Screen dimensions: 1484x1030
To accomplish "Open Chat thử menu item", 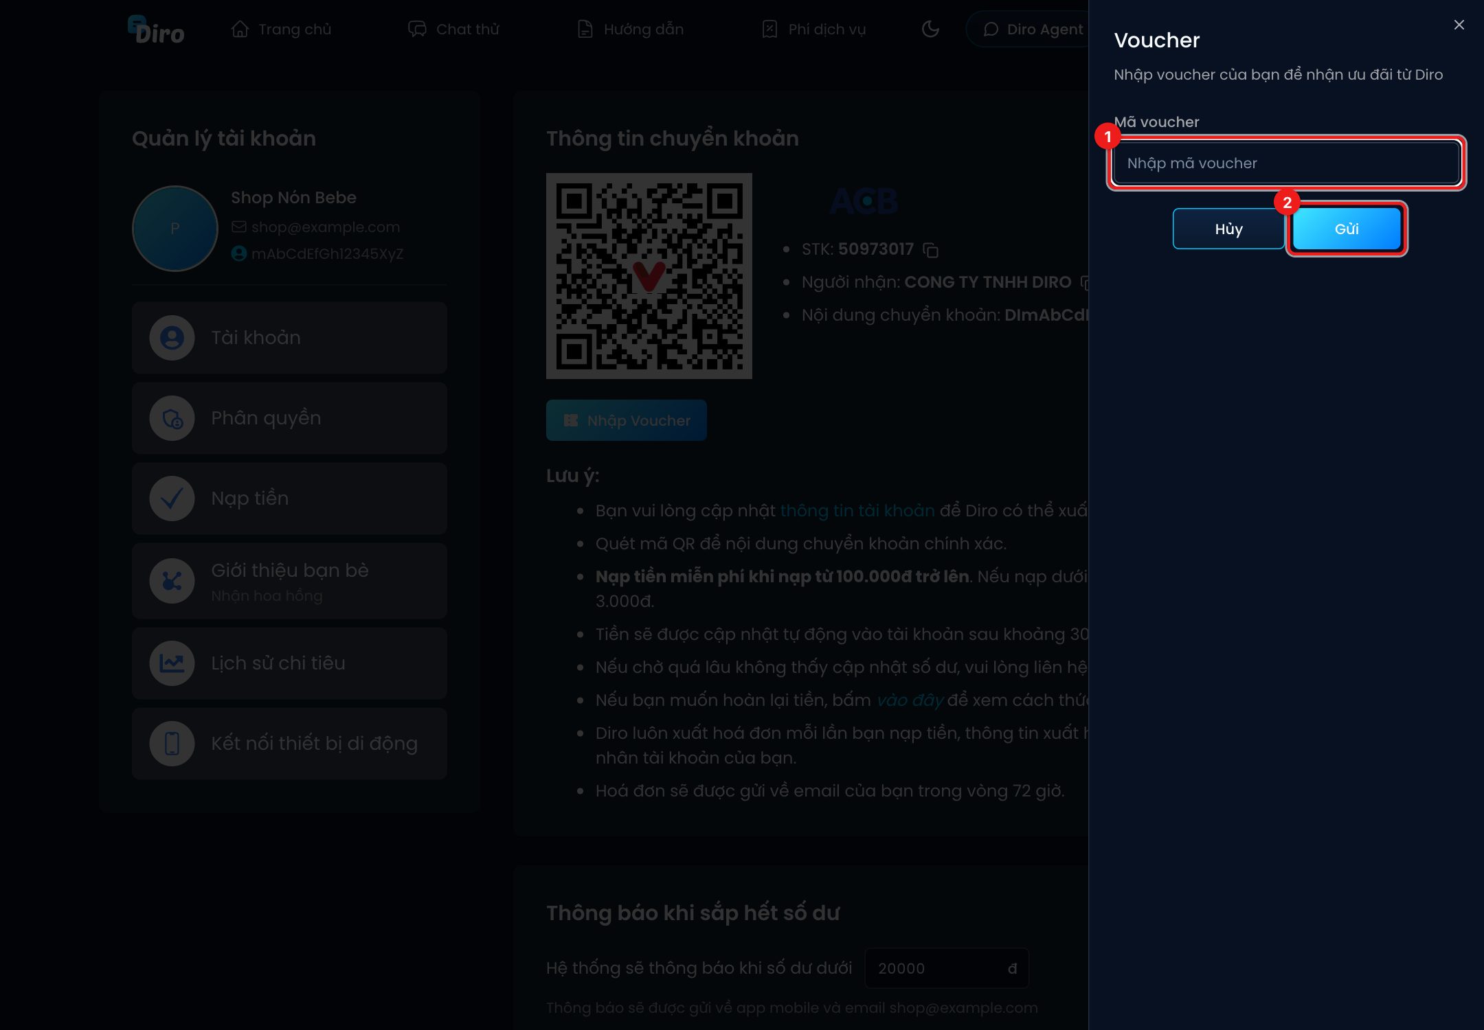I will [x=453, y=30].
